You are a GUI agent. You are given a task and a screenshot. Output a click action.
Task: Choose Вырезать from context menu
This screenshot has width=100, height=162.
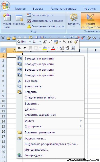50,81
